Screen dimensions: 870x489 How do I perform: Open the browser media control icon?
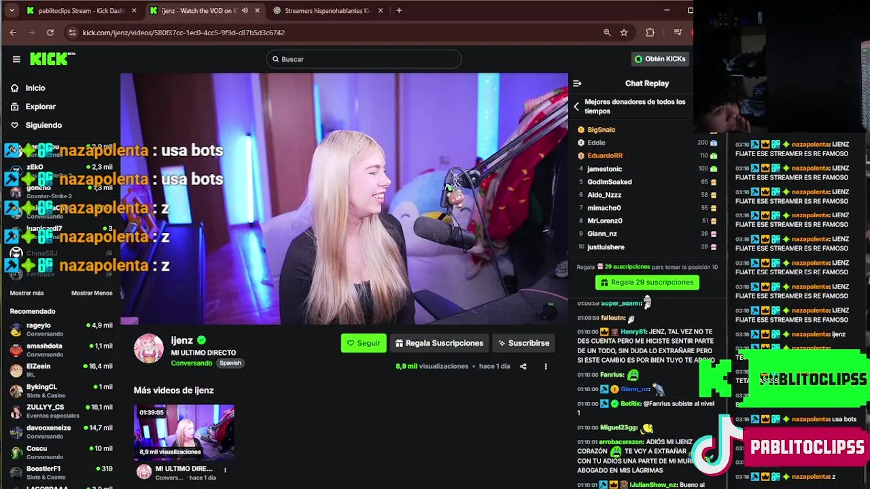[678, 32]
